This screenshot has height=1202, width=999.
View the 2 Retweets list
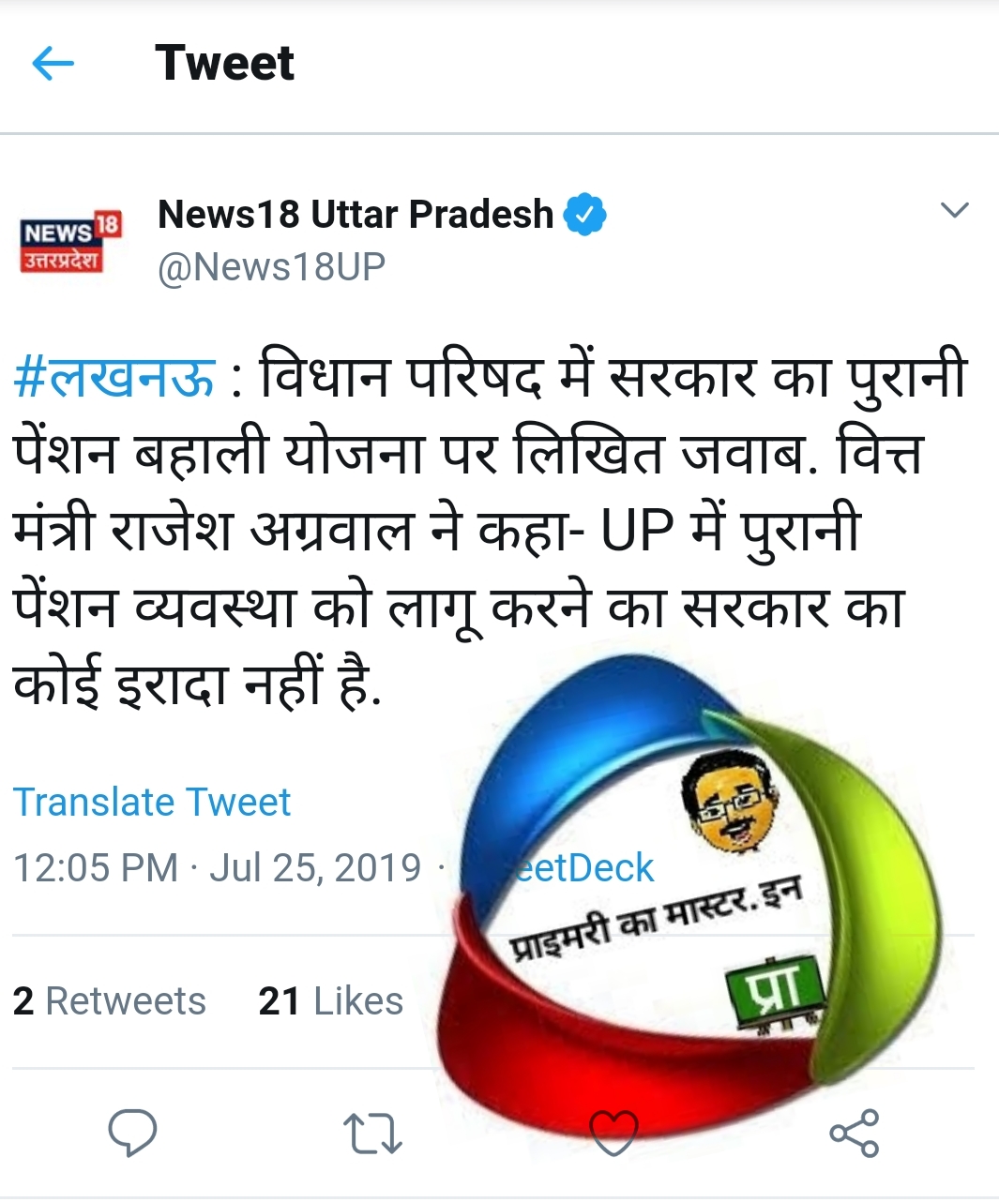tap(109, 1001)
